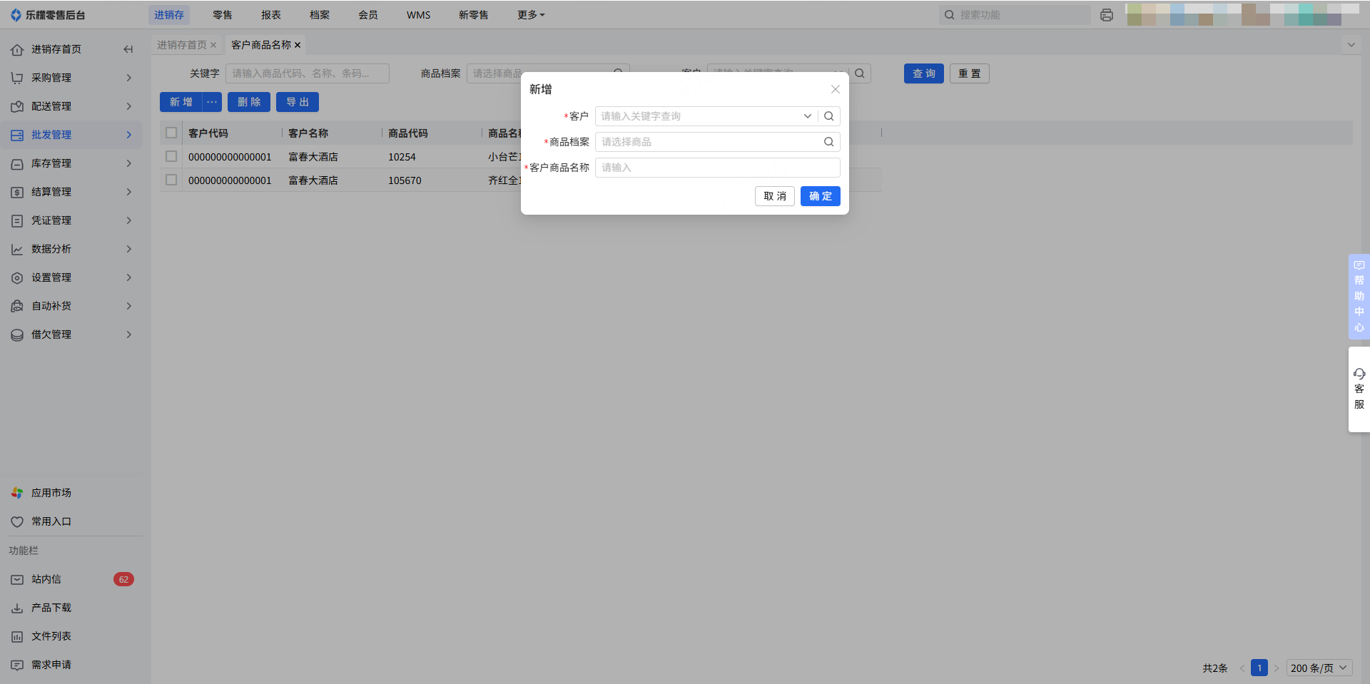This screenshot has width=1370, height=684.
Task: Open the 客服 customer service panel
Action: tap(1359, 389)
